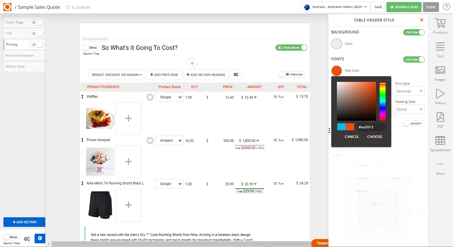Toggle the Preview switch
453x247 pixels.
pyautogui.click(x=292, y=74)
